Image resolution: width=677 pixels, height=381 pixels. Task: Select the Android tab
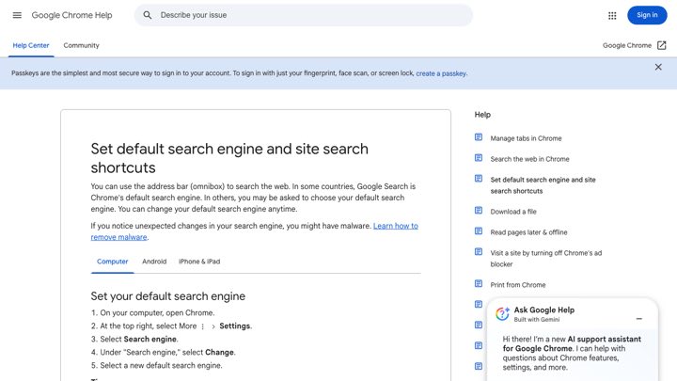pos(154,262)
